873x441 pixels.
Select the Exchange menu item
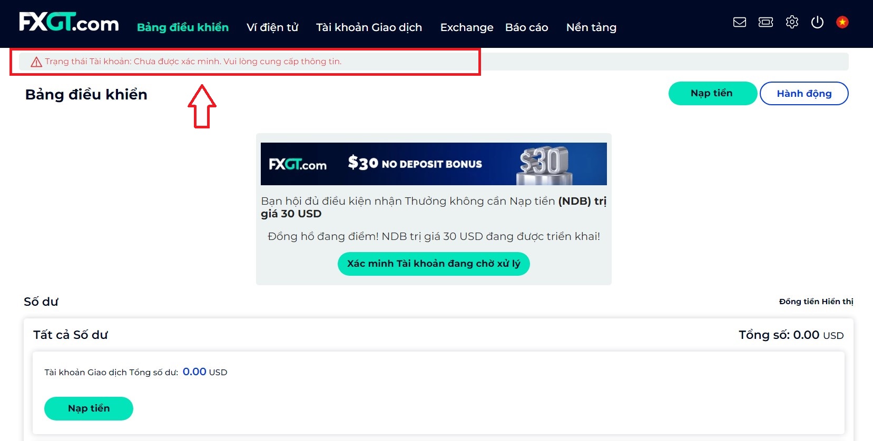click(467, 27)
